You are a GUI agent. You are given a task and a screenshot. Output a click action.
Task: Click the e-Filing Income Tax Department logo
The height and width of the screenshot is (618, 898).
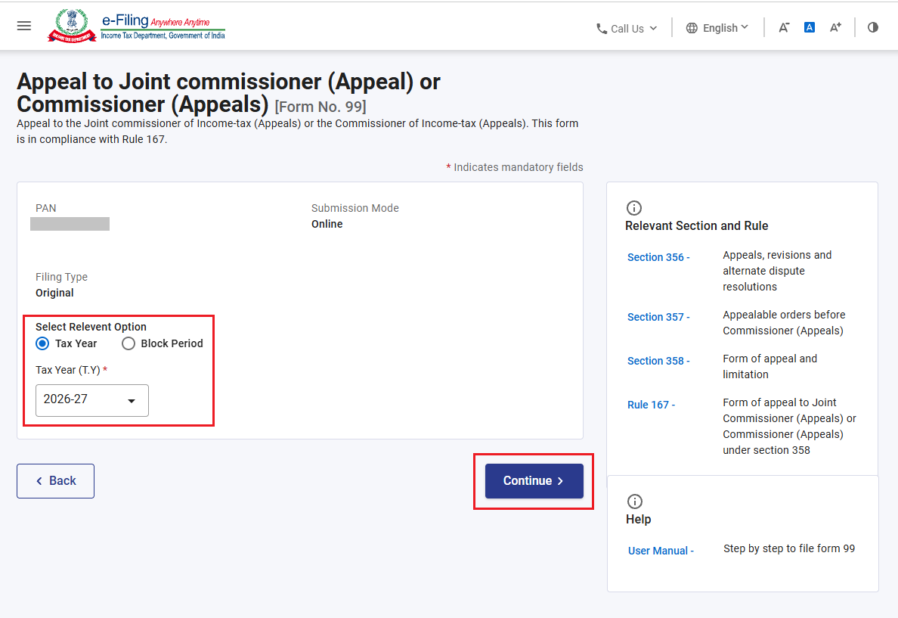pos(136,26)
